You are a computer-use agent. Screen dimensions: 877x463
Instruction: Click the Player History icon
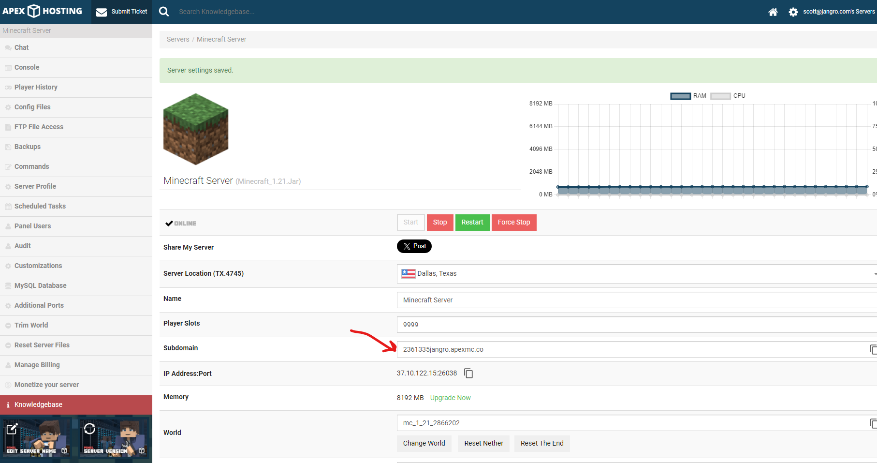point(8,88)
